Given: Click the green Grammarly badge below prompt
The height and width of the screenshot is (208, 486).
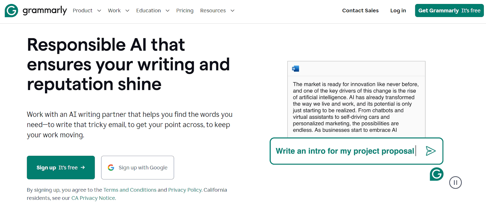Looking at the screenshot, I should pos(436,174).
